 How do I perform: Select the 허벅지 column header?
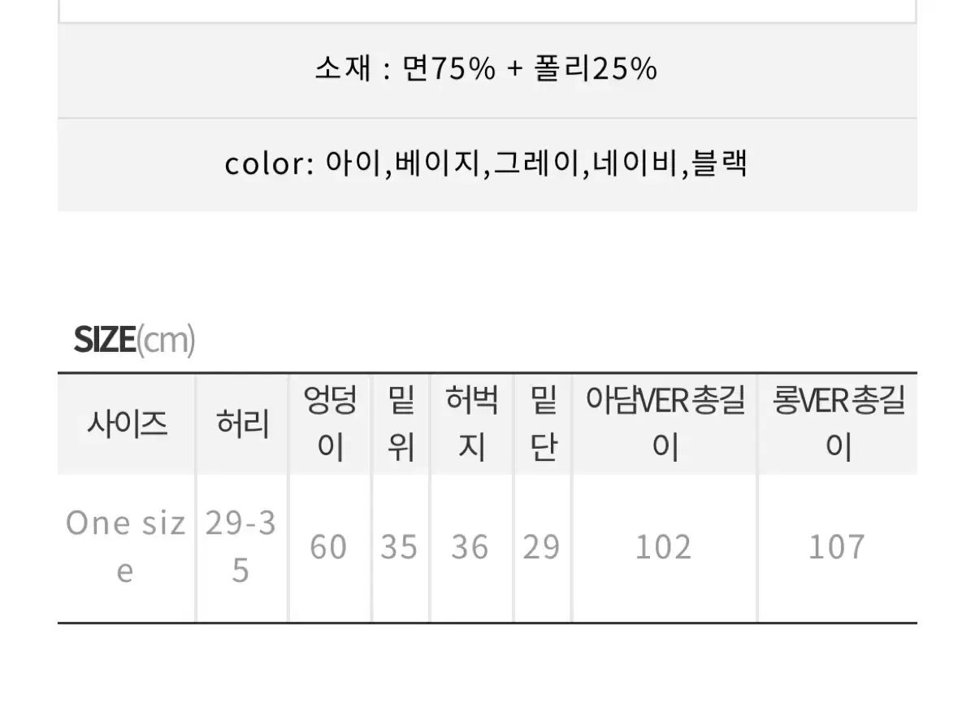coord(471,424)
